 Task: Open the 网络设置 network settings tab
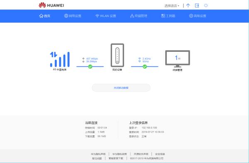pyautogui.click(x=73, y=16)
